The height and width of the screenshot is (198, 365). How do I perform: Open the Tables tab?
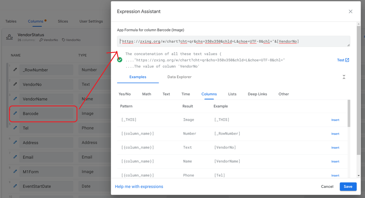point(11,21)
